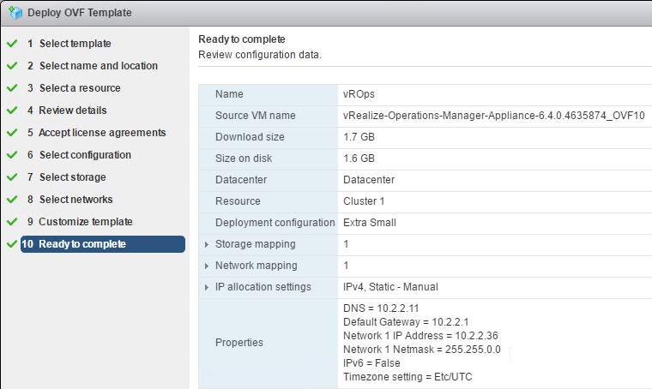This screenshot has width=652, height=389.
Task: Click the Size on disk label
Action: (x=244, y=159)
